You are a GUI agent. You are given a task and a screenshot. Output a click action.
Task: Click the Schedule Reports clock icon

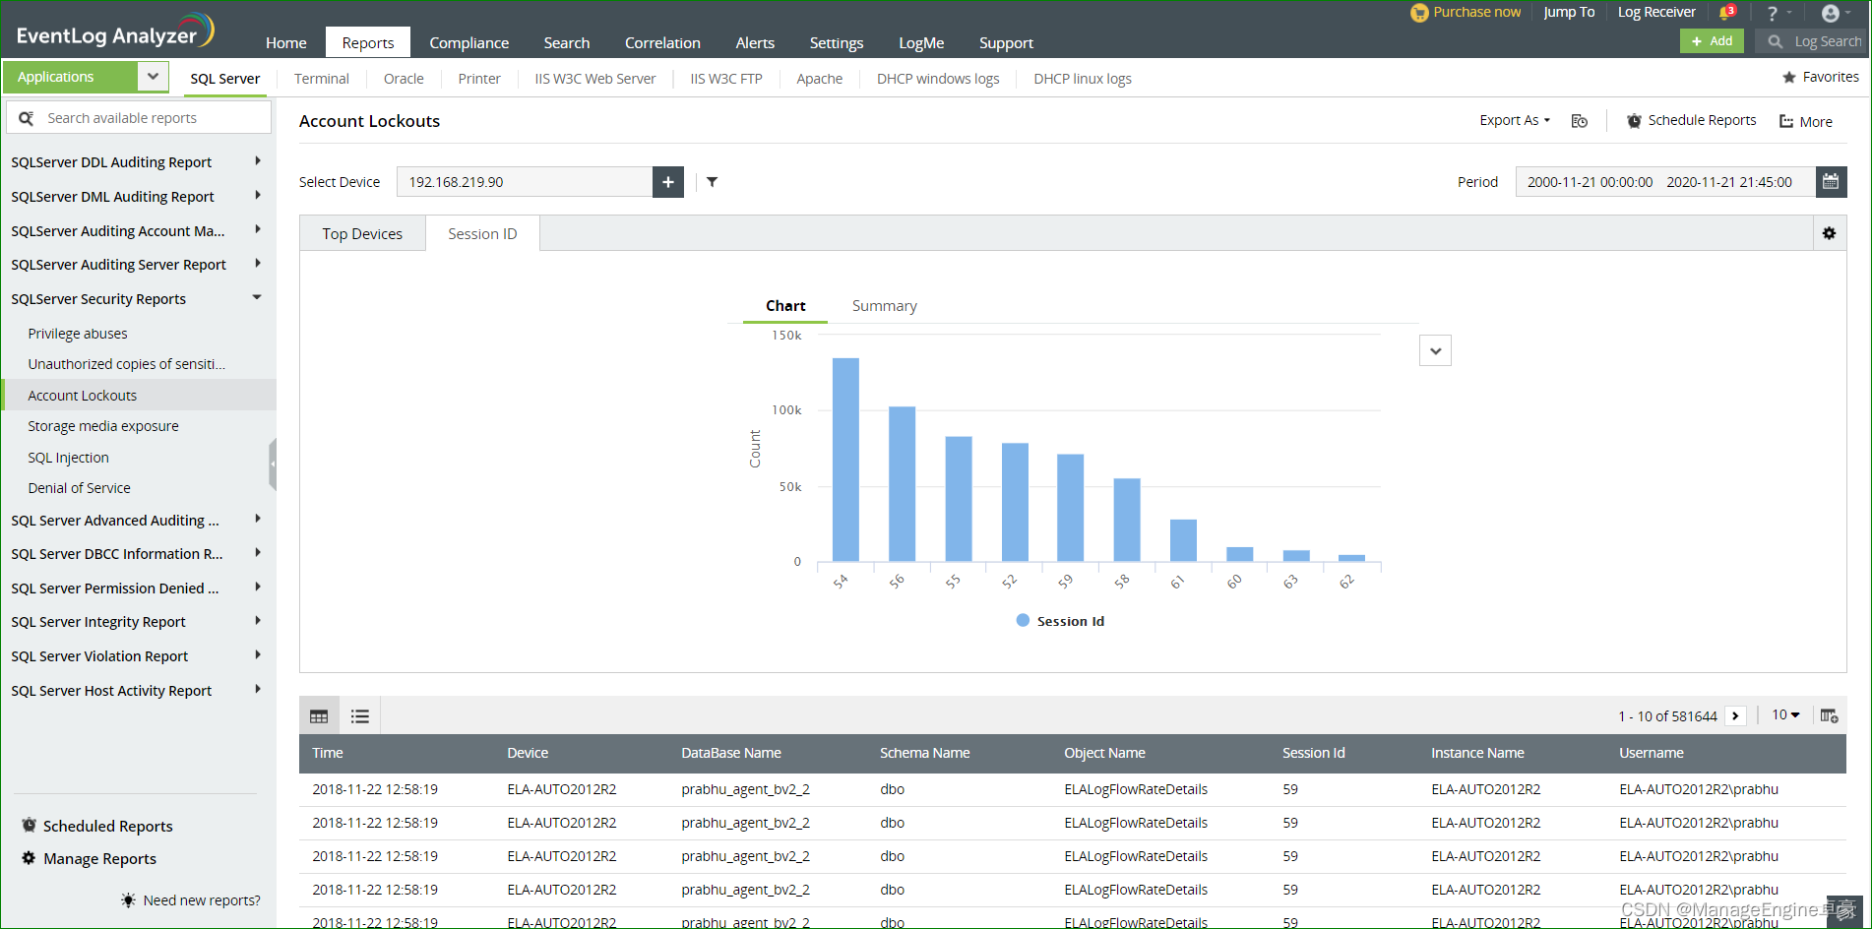click(1634, 121)
